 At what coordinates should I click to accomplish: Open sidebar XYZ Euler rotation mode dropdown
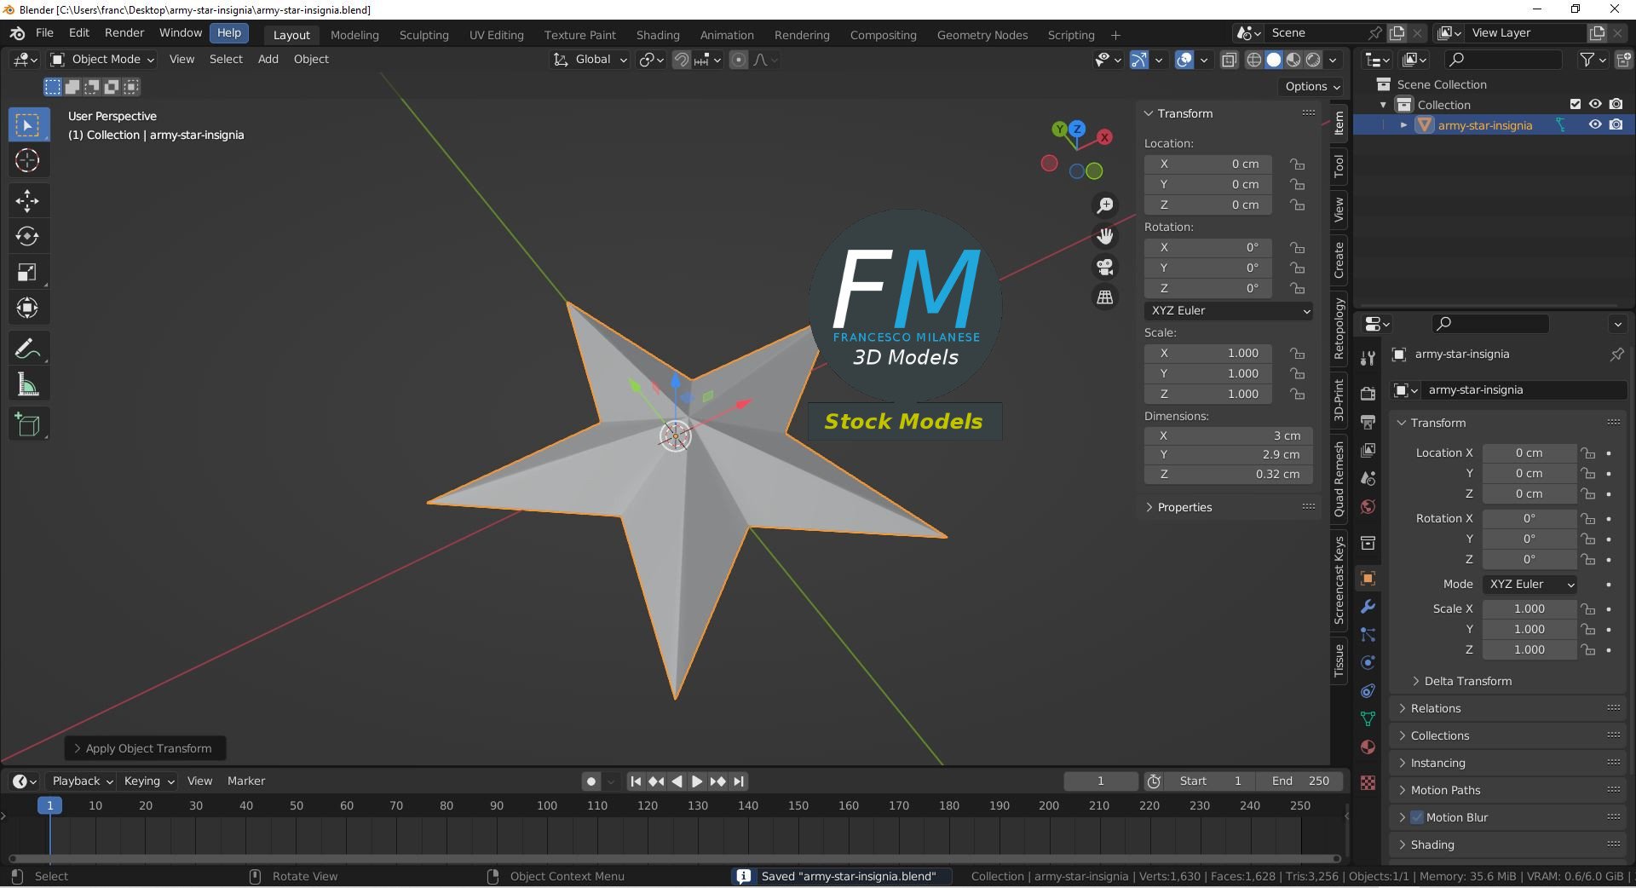[1228, 311]
